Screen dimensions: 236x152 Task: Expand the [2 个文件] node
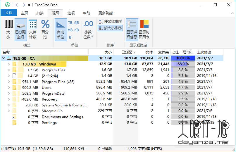tap(9, 76)
